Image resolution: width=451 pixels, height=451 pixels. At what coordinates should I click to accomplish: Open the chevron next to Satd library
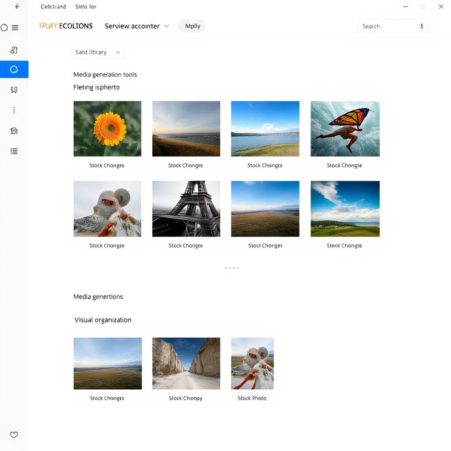point(118,52)
